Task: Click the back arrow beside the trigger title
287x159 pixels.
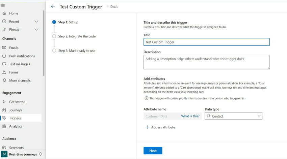Action: 53,6
